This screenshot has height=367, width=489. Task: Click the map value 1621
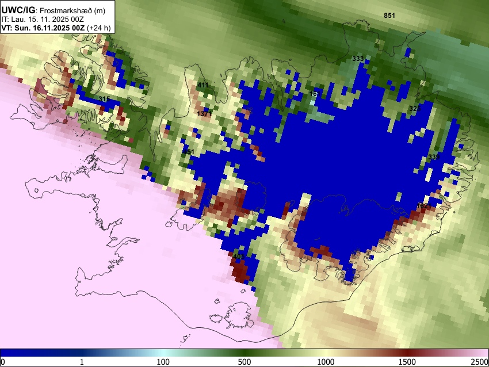point(424,206)
